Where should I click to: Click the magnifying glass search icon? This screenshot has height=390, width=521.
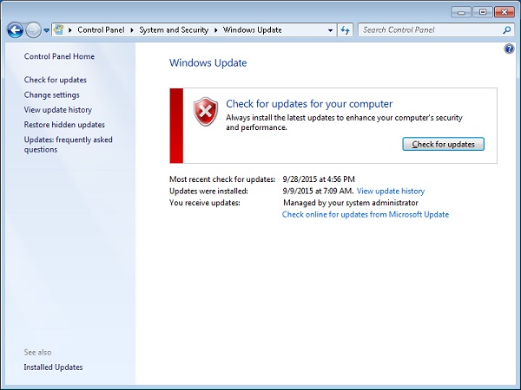click(507, 30)
